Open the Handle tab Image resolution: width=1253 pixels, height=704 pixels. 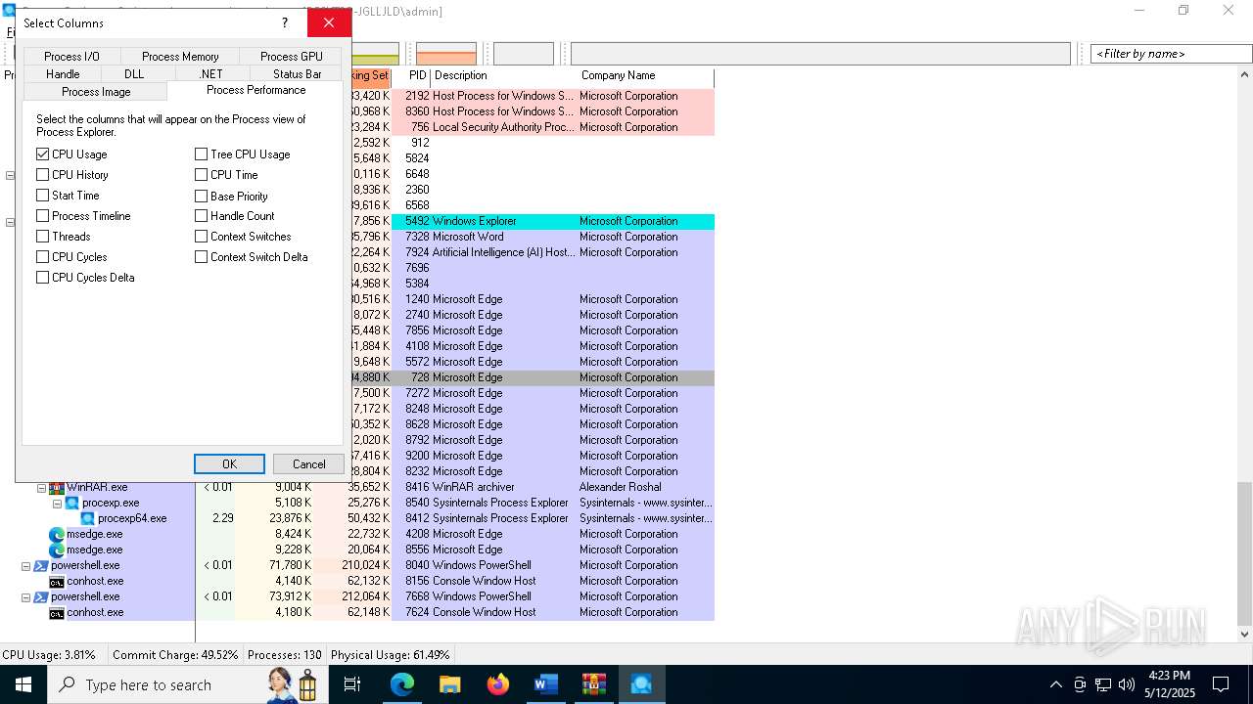[x=63, y=74]
